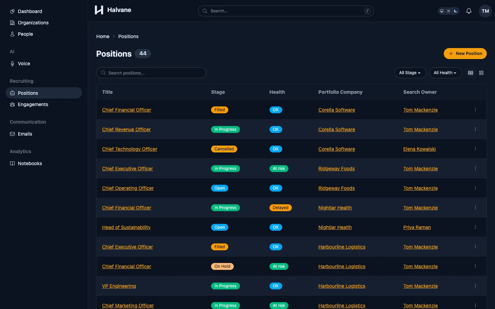
Task: Open Corella Software in Chief Revenue Officer row
Action: pos(337,129)
